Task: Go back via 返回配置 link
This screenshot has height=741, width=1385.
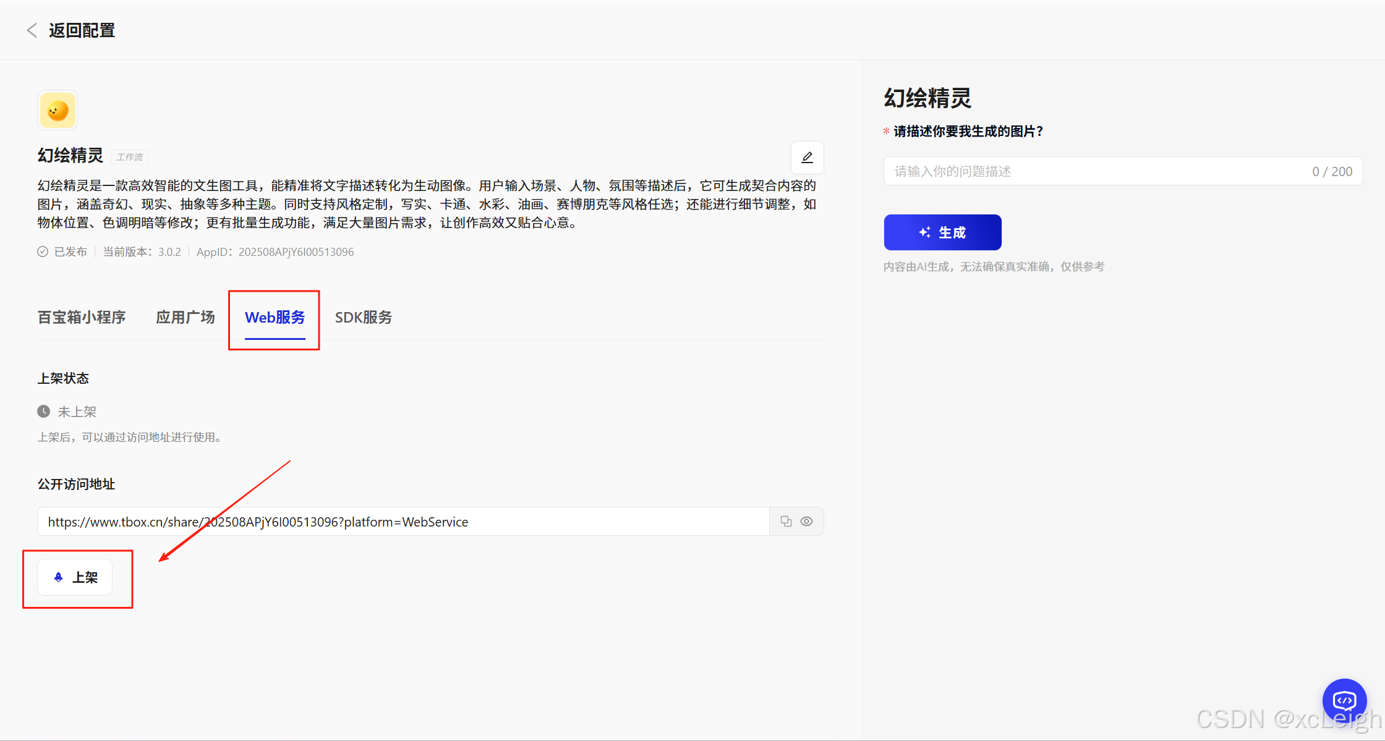Action: [x=82, y=30]
